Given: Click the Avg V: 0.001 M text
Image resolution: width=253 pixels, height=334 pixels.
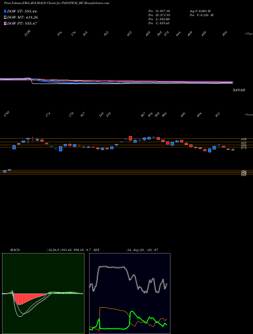Looking at the screenshot, I should click(x=200, y=11).
